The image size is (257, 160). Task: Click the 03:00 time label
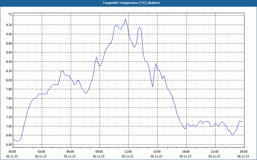pyautogui.click(x=41, y=152)
